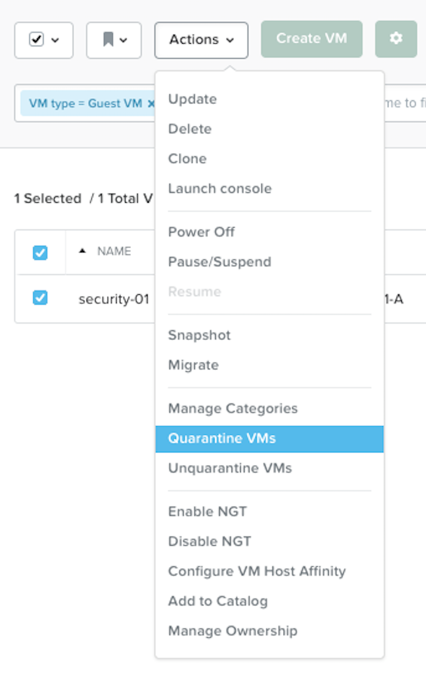Choose Delete from the Actions menu
The width and height of the screenshot is (426, 677).
tap(190, 129)
